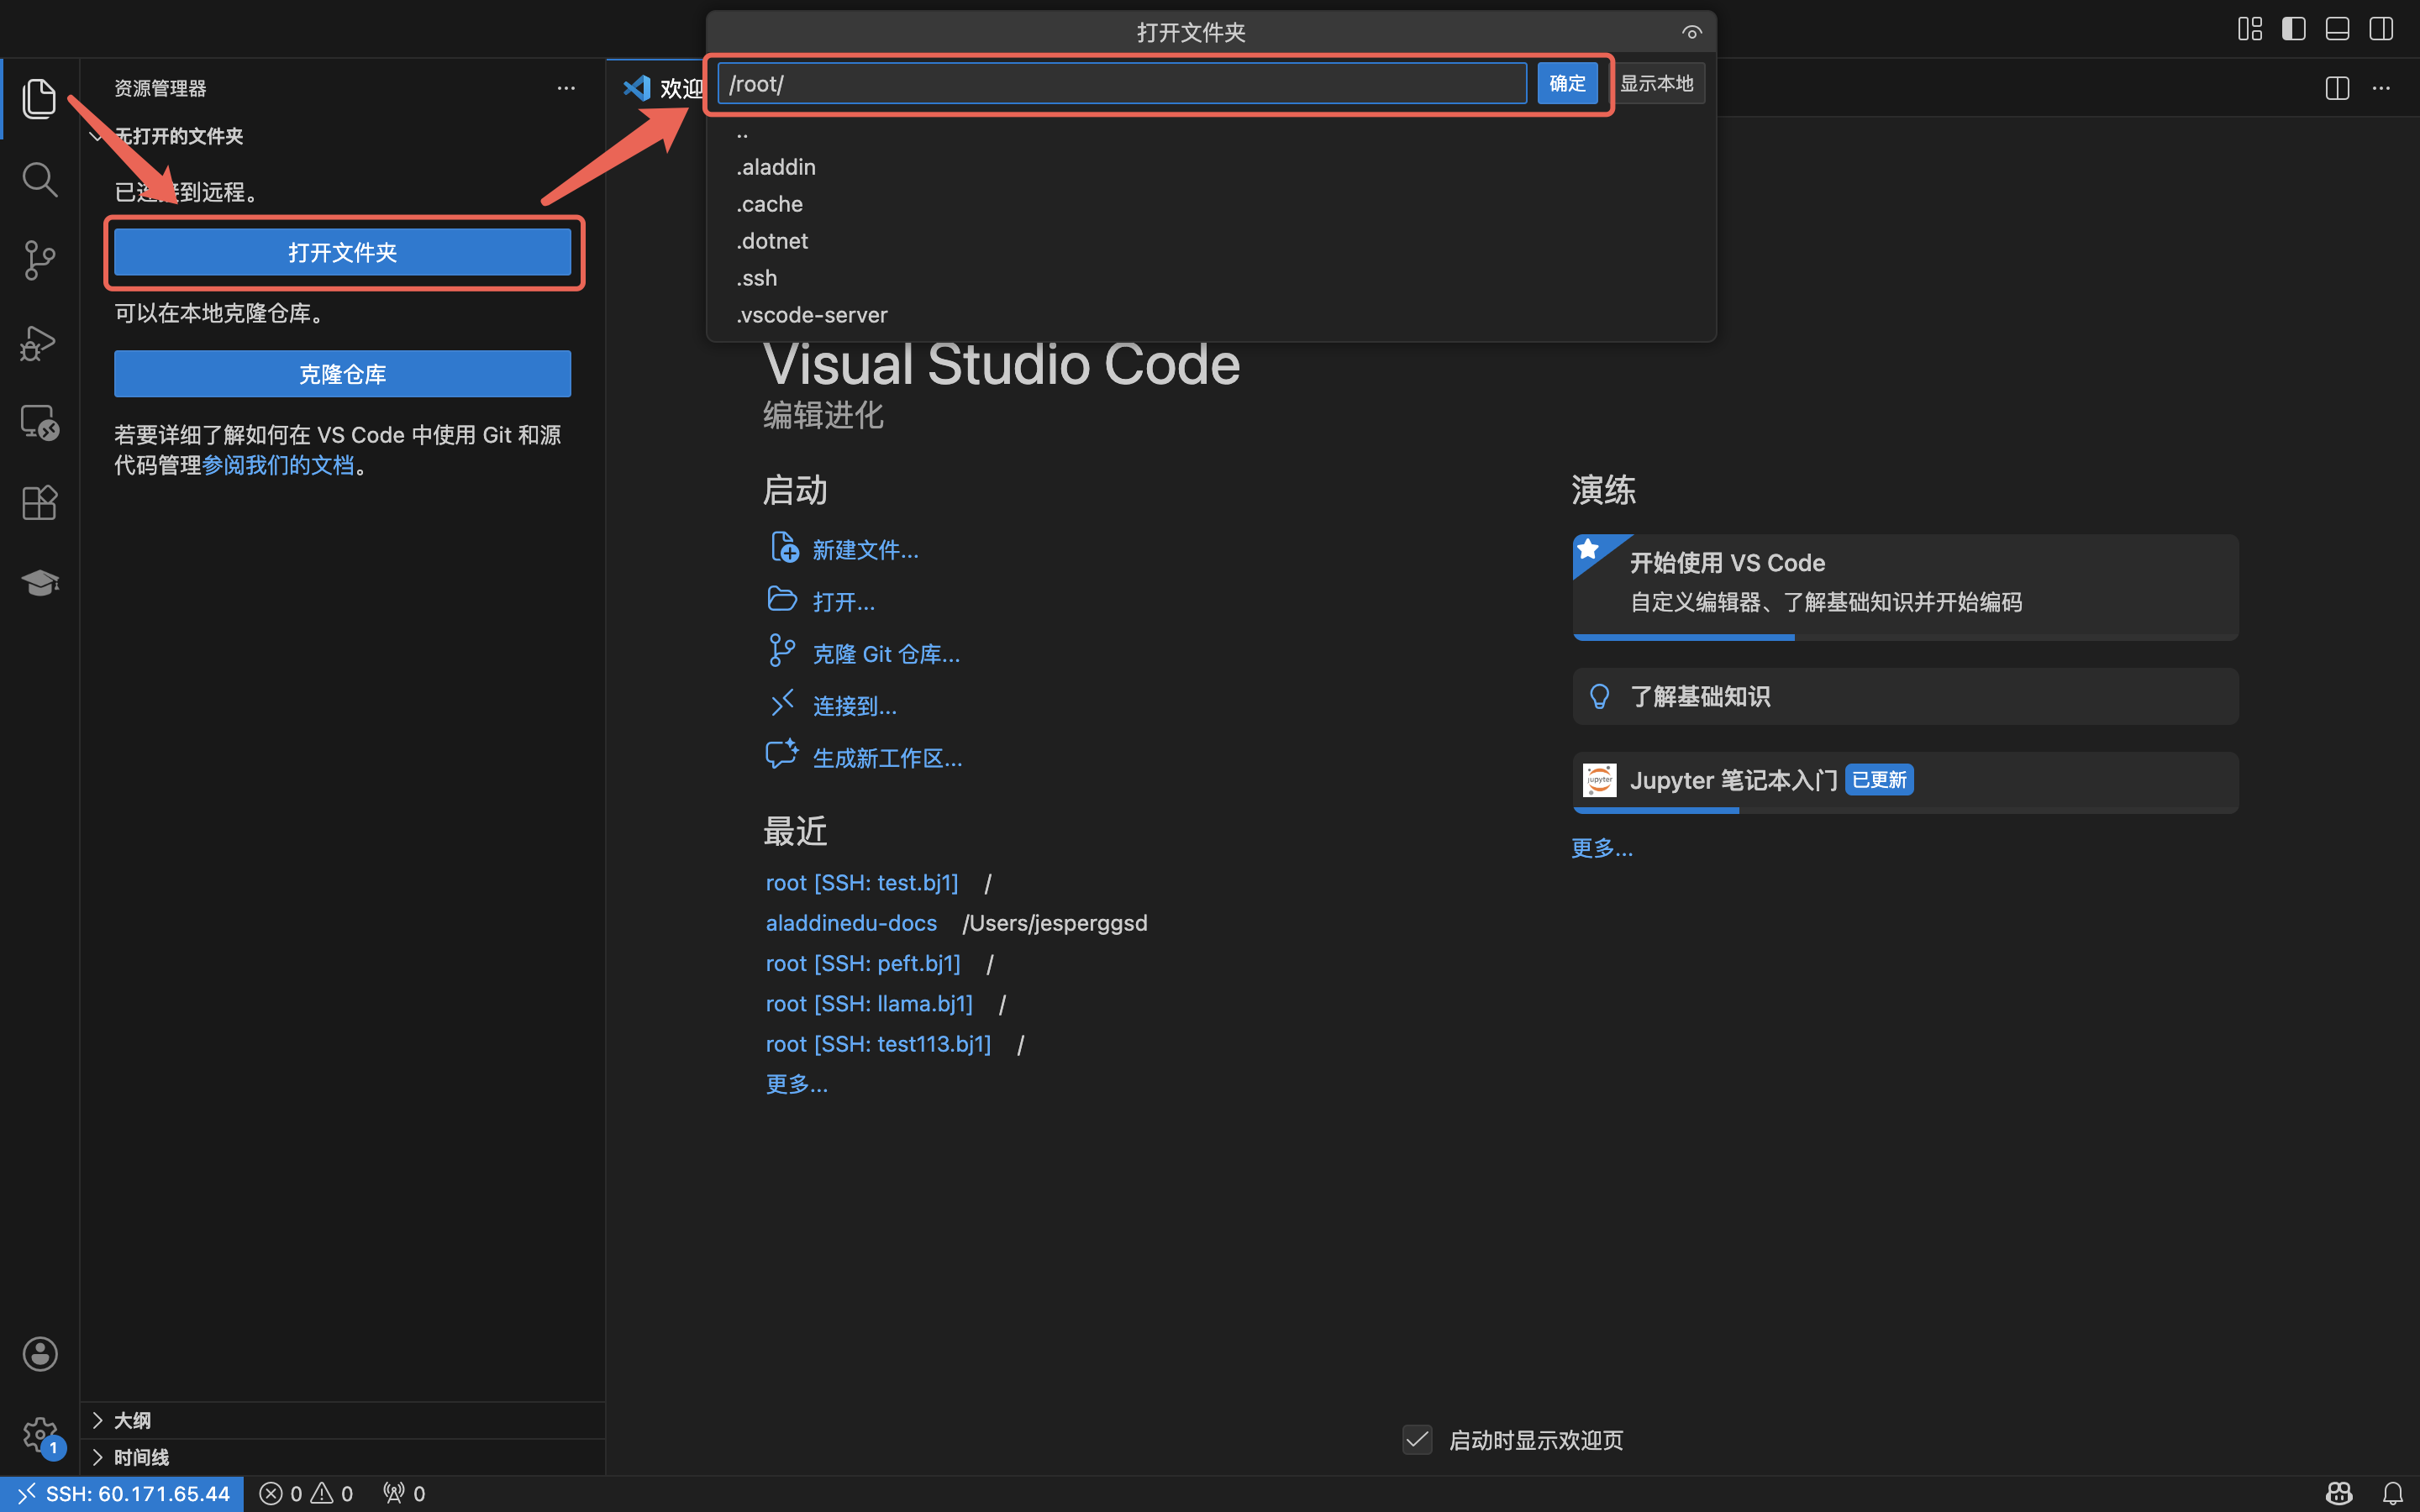Screen dimensions: 2420x1512
Task: Uncheck the show welcome page on startup checkbox
Action: point(1417,1440)
